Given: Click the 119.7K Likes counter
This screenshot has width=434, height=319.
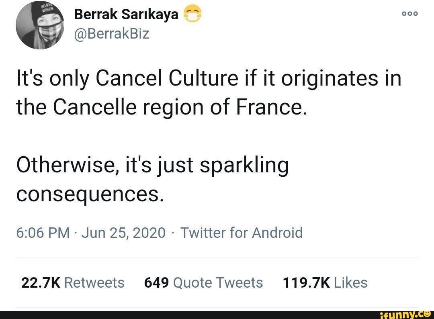Looking at the screenshot, I should point(325,282).
